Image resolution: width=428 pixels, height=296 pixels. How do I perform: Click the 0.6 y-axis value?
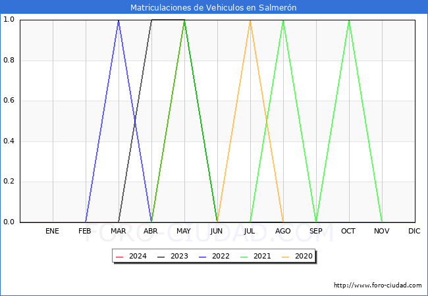pos(9,101)
